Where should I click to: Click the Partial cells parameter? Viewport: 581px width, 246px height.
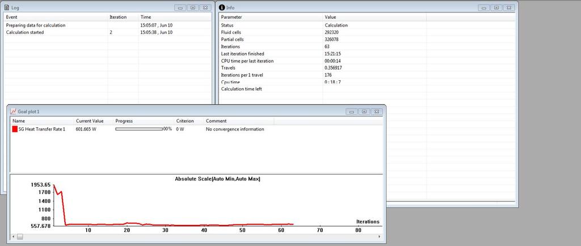[x=232, y=40]
